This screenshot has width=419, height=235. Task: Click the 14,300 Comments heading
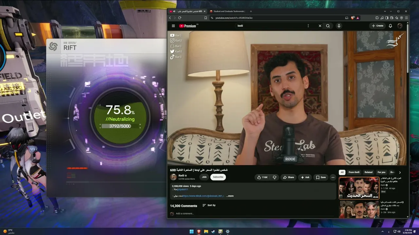click(184, 206)
